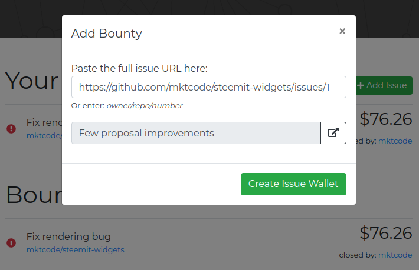Click the Add Bounty dialog title
Viewport: 419px width, 270px height.
[107, 34]
